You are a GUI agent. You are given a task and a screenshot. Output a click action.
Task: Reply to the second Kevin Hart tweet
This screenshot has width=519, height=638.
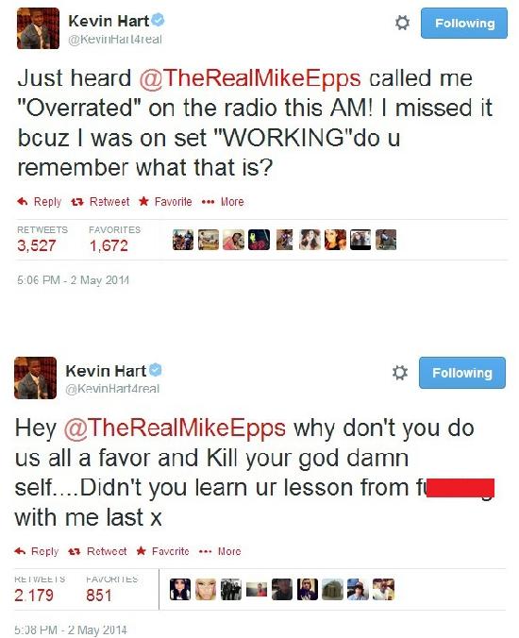pos(37,551)
